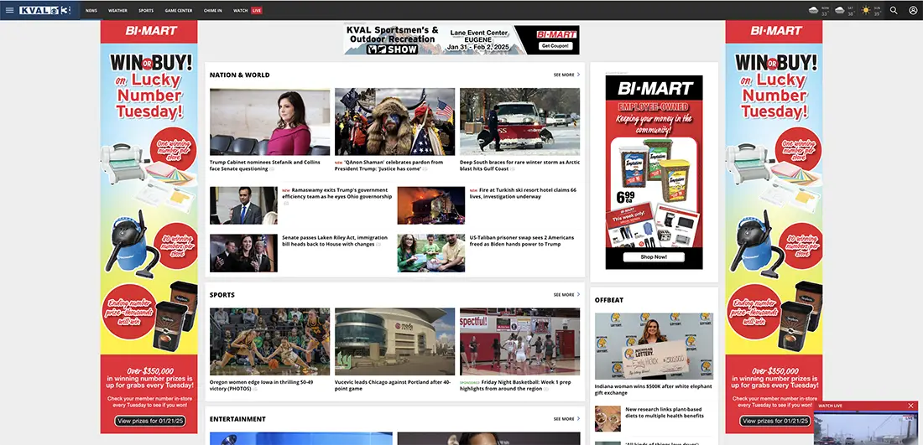Open the Chime In menu
The image size is (923, 445).
pos(213,11)
